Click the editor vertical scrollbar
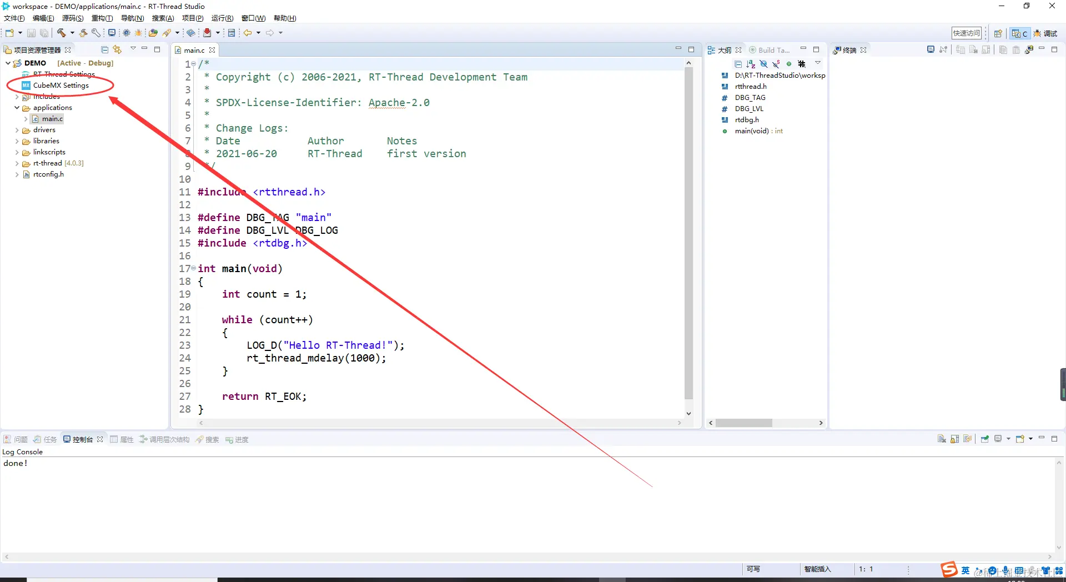The width and height of the screenshot is (1066, 582). click(x=688, y=233)
